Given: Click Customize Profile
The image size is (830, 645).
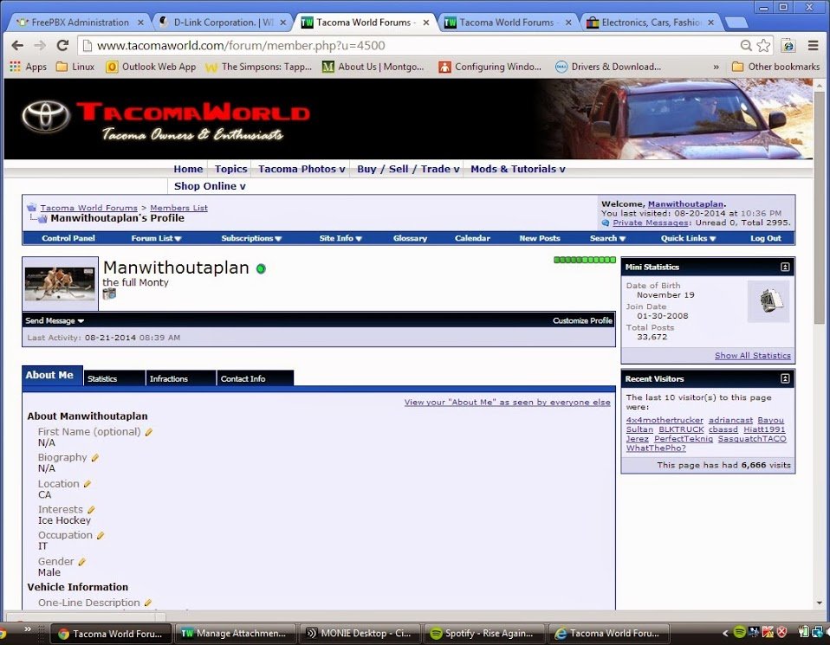Looking at the screenshot, I should click(582, 320).
